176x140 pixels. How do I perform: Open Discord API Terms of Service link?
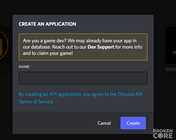coord(81,98)
